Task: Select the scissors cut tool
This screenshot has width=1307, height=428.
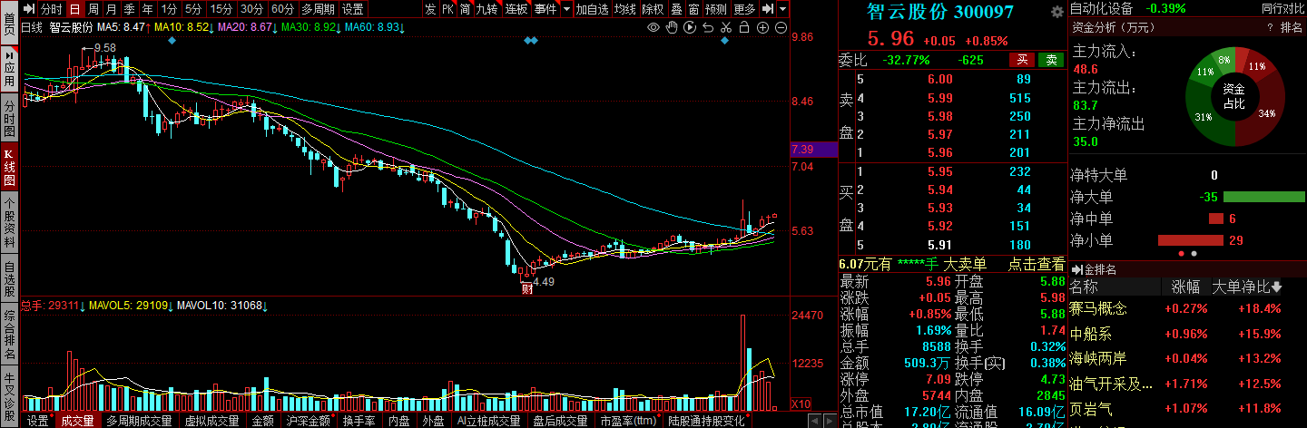Action: (725, 27)
